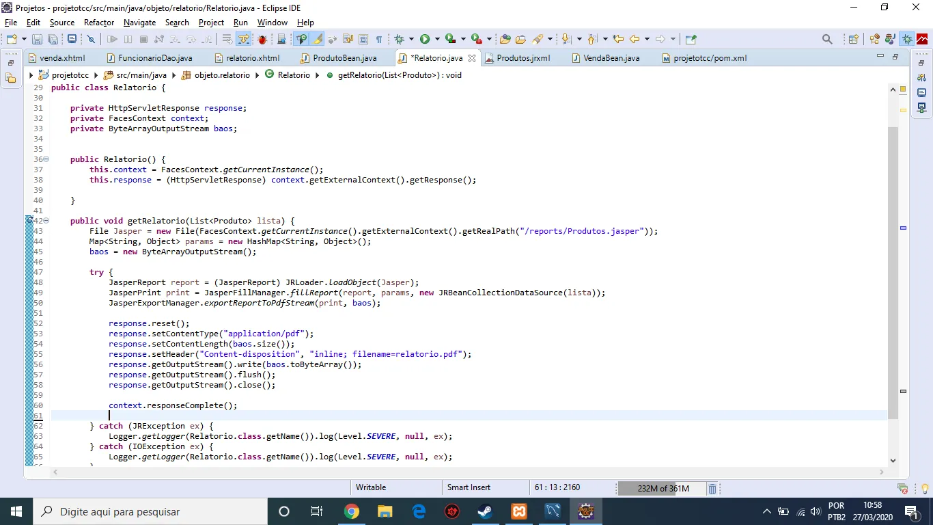
Task: Open the Search magnifier icon in toolbar
Action: (x=827, y=40)
